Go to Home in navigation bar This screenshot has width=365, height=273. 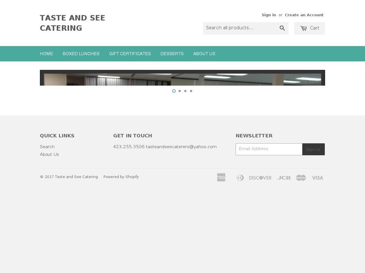click(x=46, y=53)
